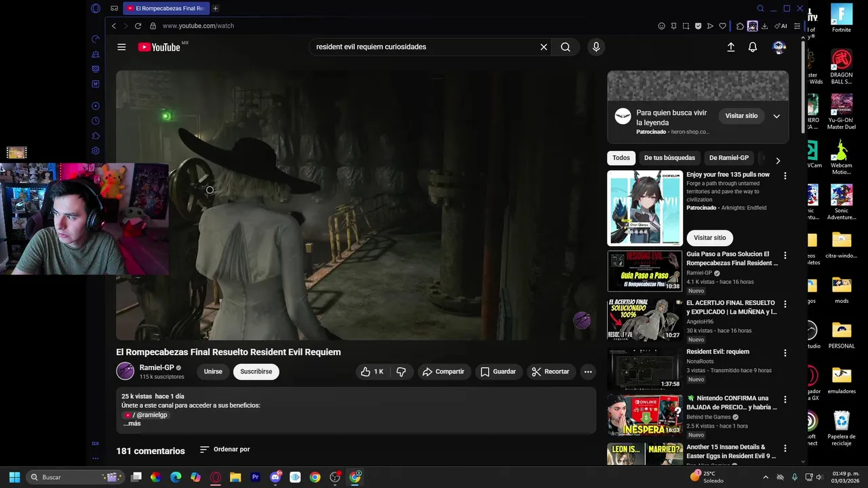The width and height of the screenshot is (868, 488).
Task: Reload the YouTube page
Action: tap(138, 26)
